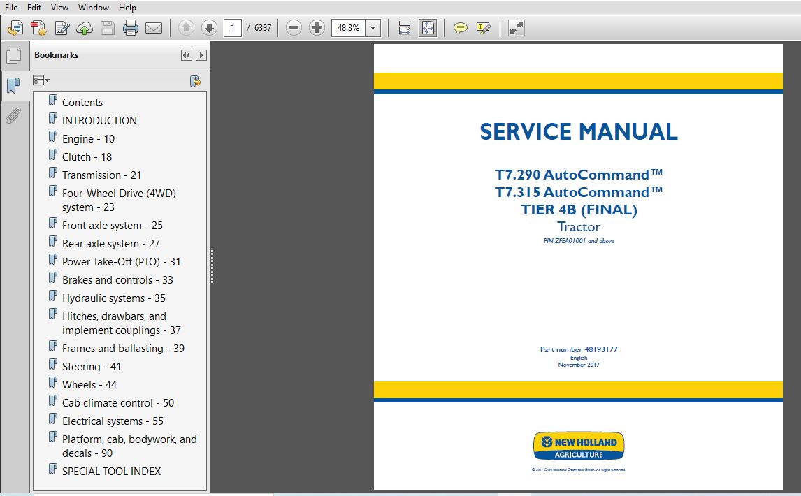
Task: Jump to Steering - 41 bookmark
Action: [92, 367]
